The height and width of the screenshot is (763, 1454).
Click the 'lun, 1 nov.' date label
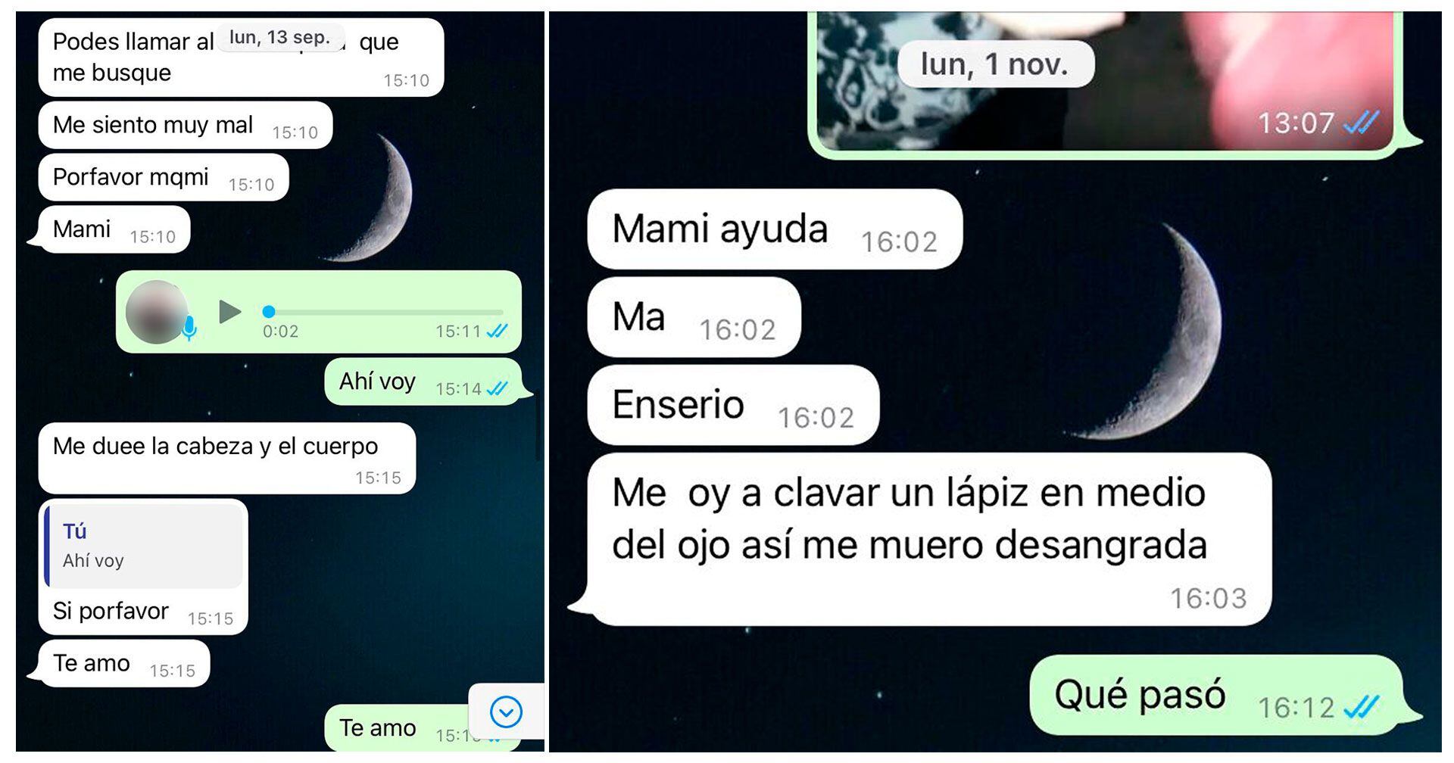(x=995, y=64)
